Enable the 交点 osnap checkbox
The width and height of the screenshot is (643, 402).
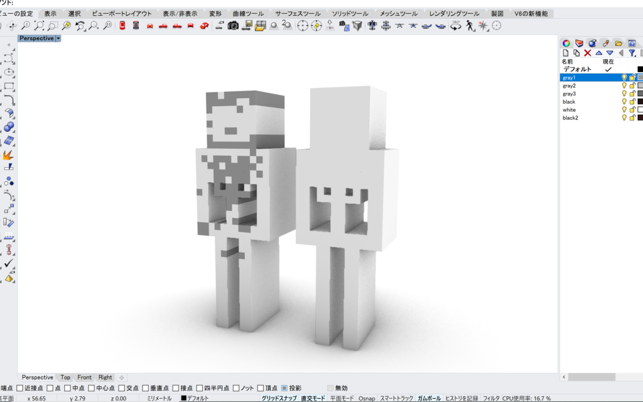[x=121, y=388]
